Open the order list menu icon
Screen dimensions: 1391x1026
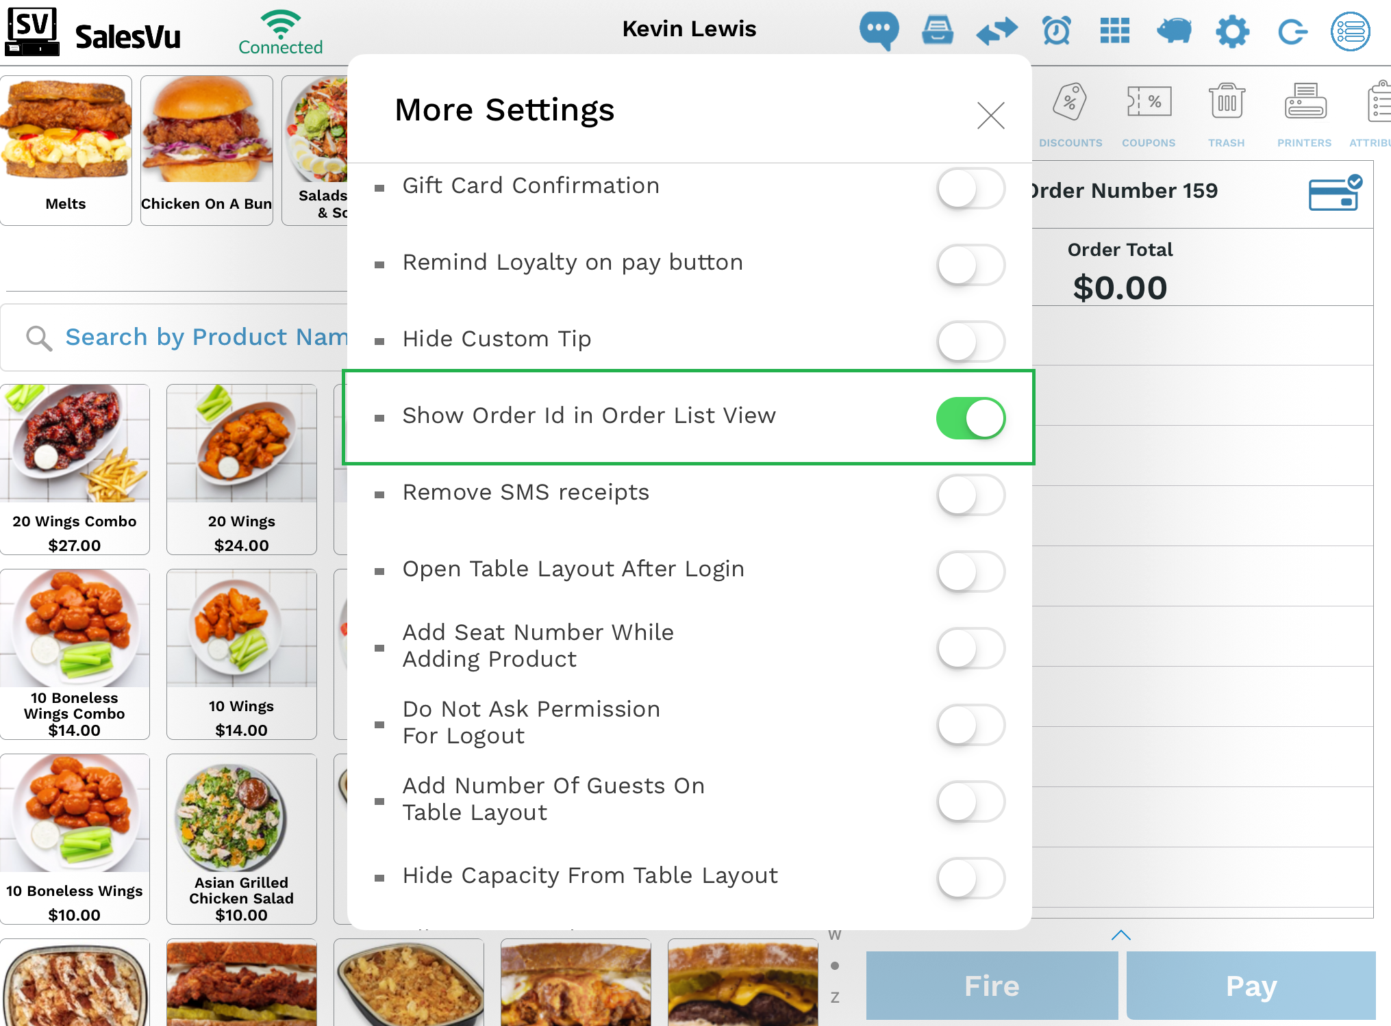point(1350,31)
